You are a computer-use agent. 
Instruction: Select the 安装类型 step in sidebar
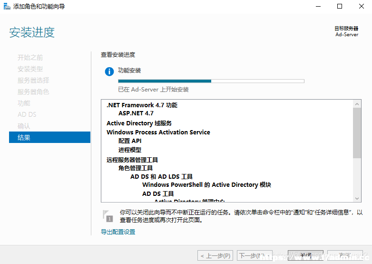30,69
